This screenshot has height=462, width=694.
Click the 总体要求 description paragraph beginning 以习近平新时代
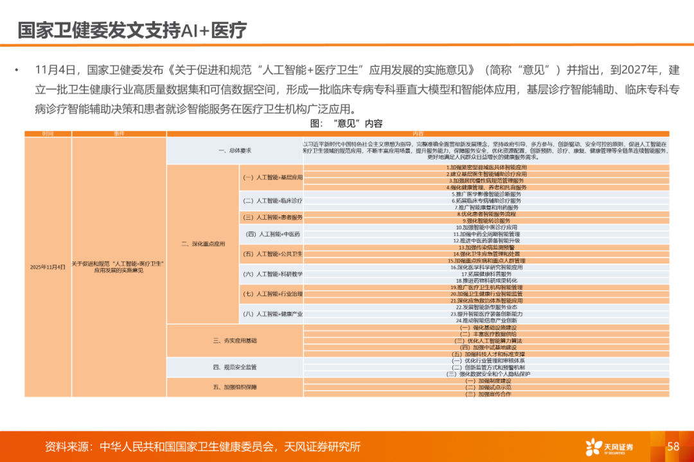click(486, 150)
